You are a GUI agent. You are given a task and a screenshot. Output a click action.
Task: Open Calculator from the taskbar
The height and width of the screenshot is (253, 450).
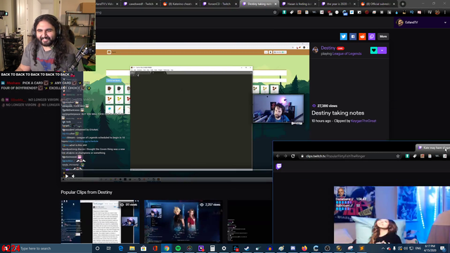[x=212, y=248]
